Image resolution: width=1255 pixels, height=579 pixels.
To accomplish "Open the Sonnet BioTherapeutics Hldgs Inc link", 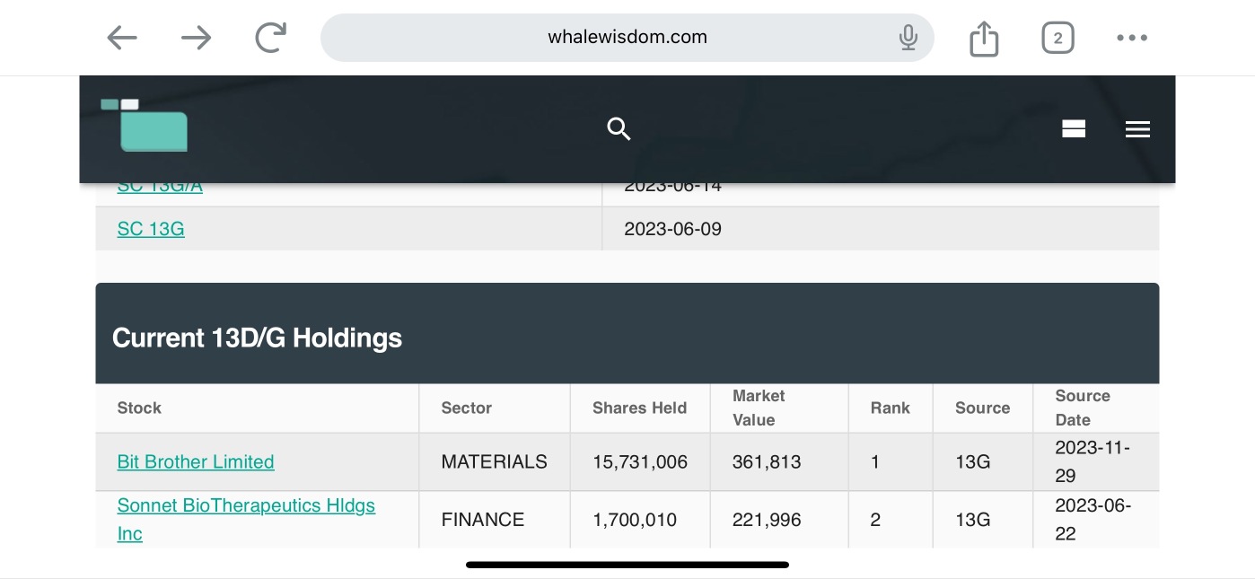I will [246, 520].
